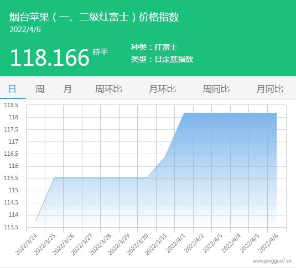The image size is (296, 268).
Task: Click the www.pingguo7.cn watermark link
Action: click(x=272, y=261)
